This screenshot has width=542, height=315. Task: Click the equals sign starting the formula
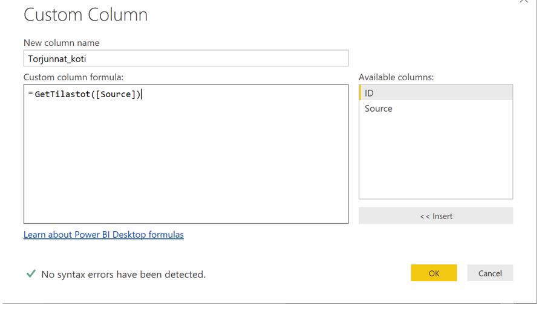pos(30,94)
